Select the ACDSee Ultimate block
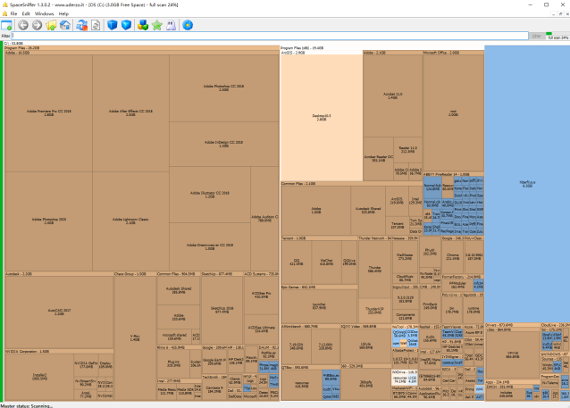 (262, 329)
